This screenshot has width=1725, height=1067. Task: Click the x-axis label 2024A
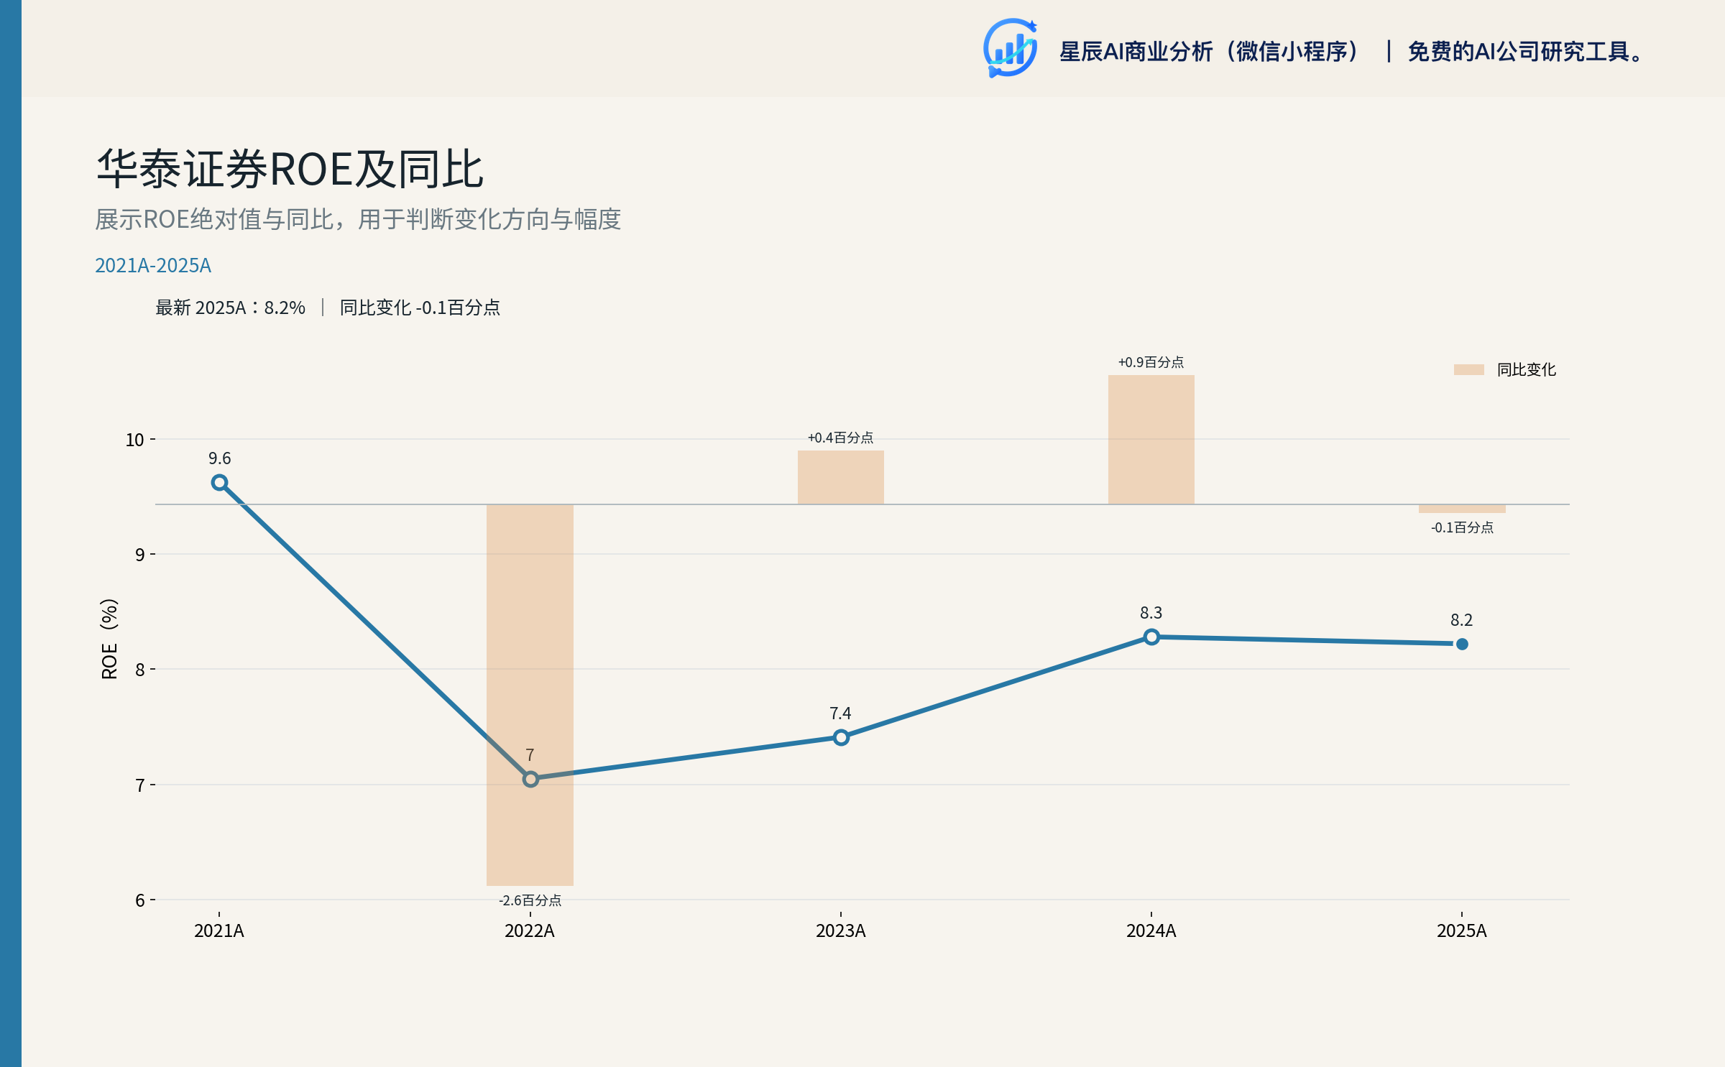coord(1151,930)
